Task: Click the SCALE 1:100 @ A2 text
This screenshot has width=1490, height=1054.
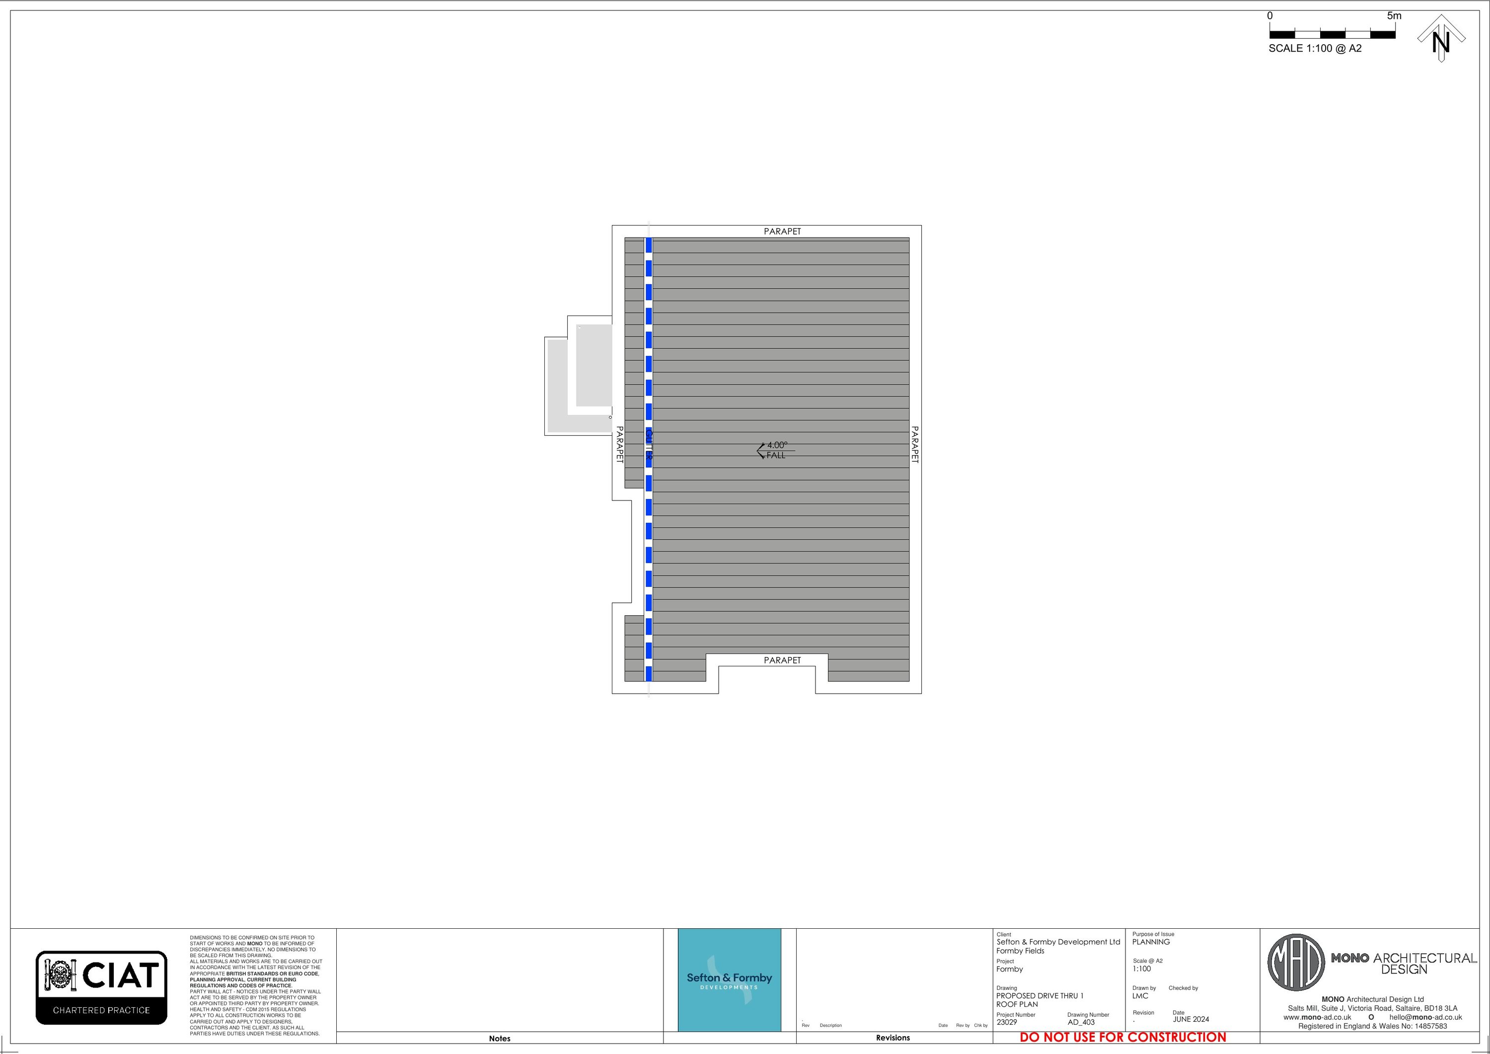Action: (1315, 49)
